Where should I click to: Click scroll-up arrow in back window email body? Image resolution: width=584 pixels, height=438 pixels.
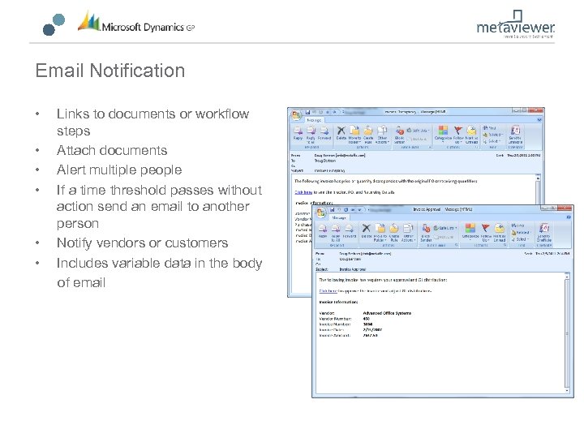538,178
